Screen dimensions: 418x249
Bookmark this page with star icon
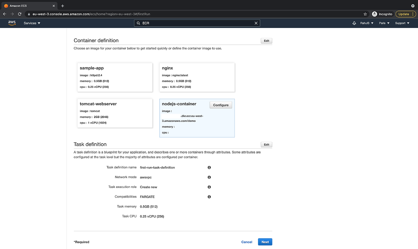[x=365, y=14]
